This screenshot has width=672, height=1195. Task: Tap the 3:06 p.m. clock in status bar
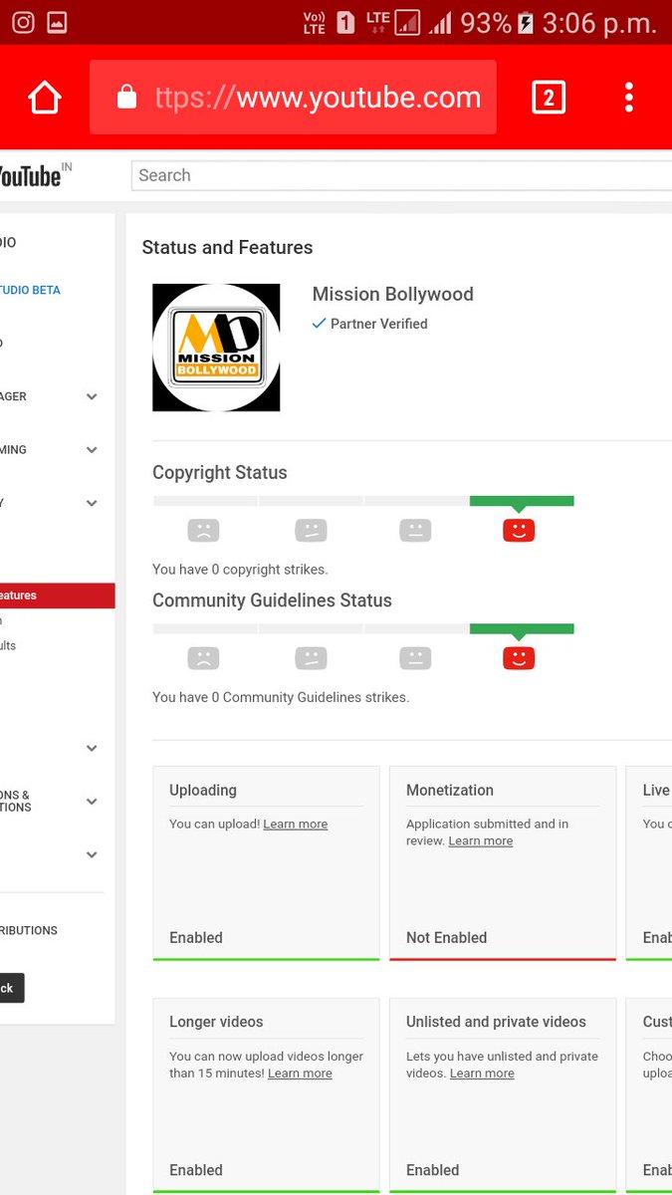coord(599,23)
